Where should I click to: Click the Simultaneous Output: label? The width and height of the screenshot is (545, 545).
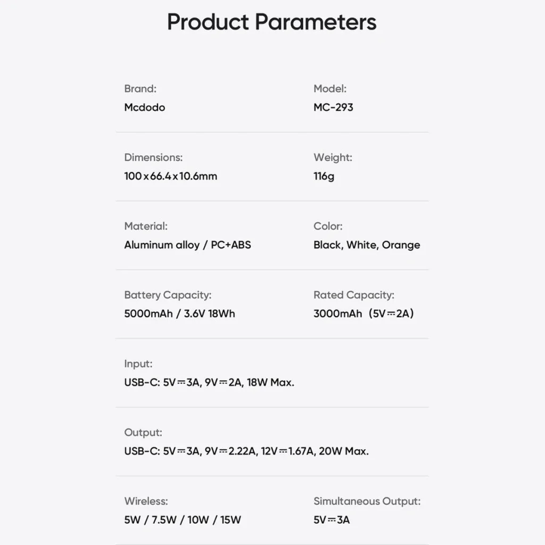[367, 501]
